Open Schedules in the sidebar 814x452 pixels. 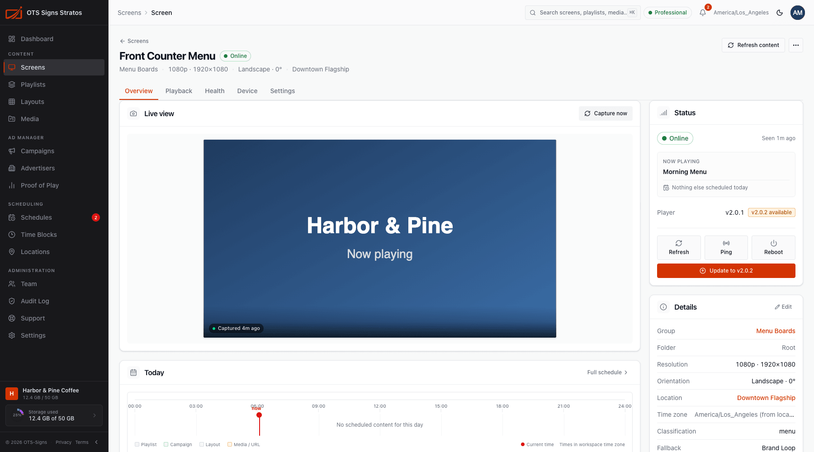pos(54,217)
